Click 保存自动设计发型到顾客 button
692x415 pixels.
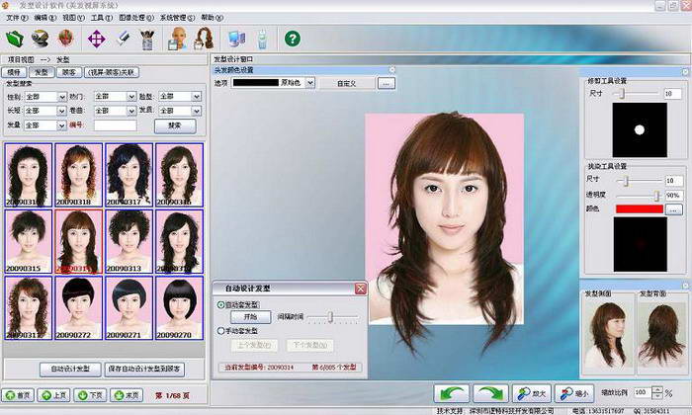point(144,369)
